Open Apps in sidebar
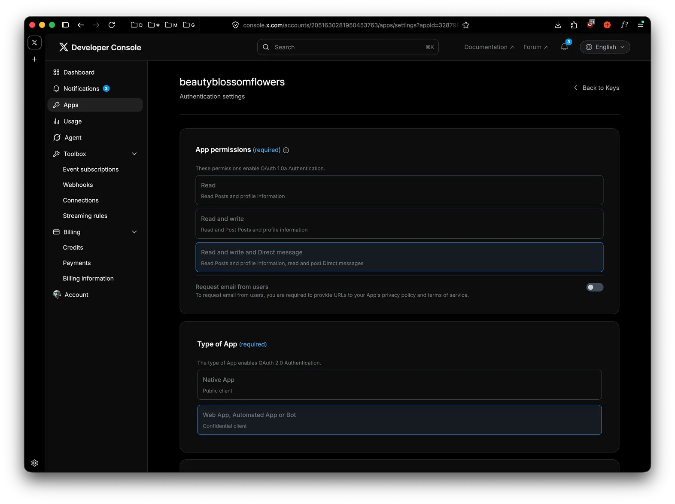This screenshot has width=675, height=504. (x=95, y=105)
